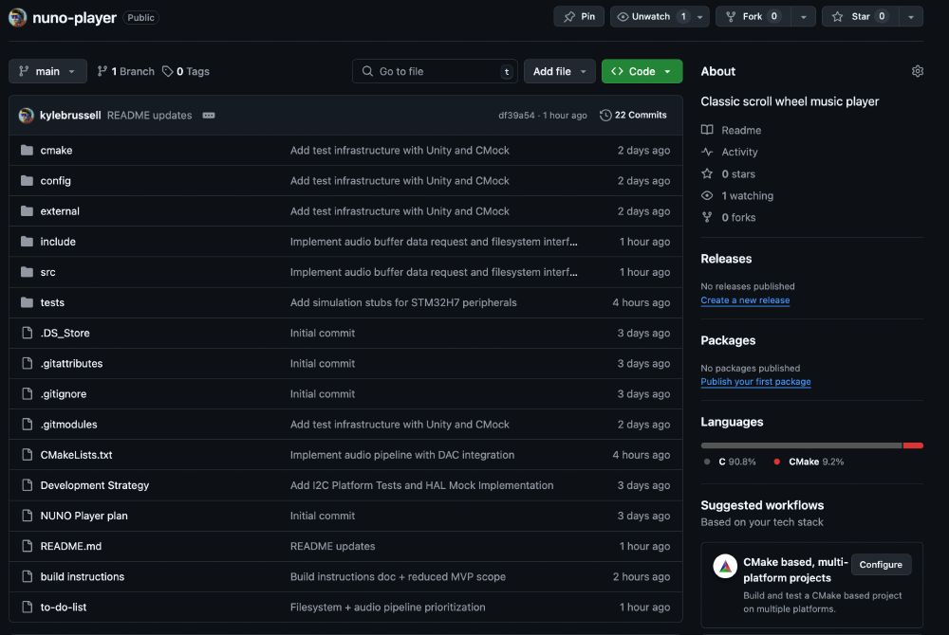
Task: Click Create a new release link
Action: coord(745,300)
